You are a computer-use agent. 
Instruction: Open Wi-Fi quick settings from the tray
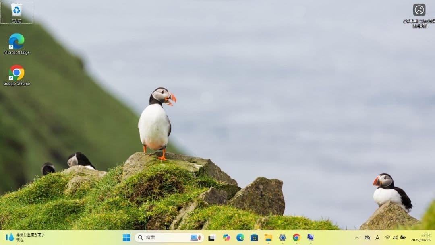[387, 237]
